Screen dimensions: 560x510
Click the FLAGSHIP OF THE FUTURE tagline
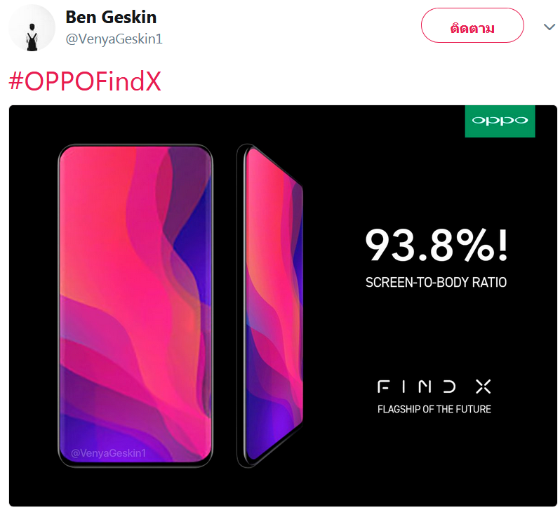coord(434,409)
